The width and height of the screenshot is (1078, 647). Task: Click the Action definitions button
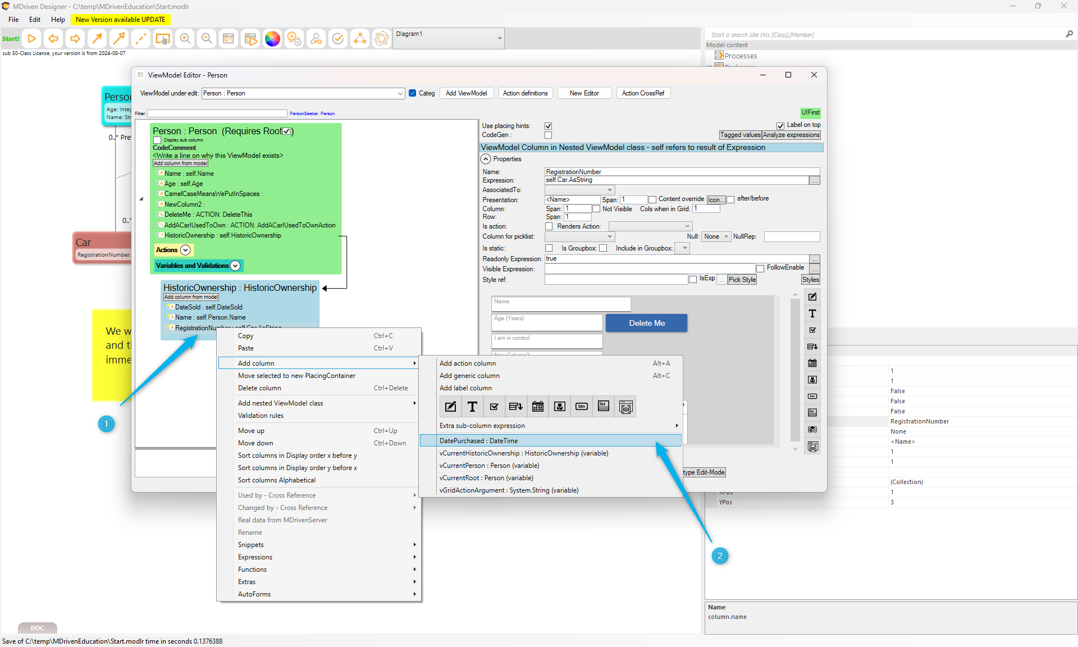[525, 93]
